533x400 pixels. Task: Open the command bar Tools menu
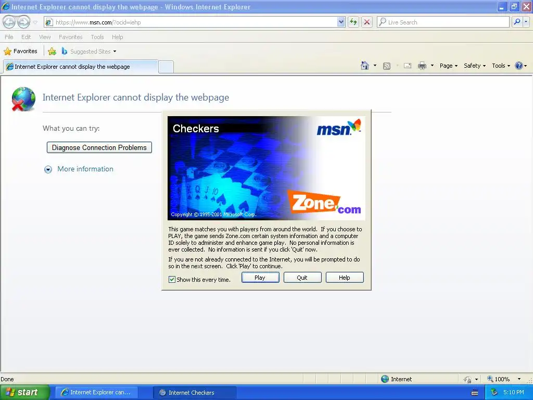501,66
